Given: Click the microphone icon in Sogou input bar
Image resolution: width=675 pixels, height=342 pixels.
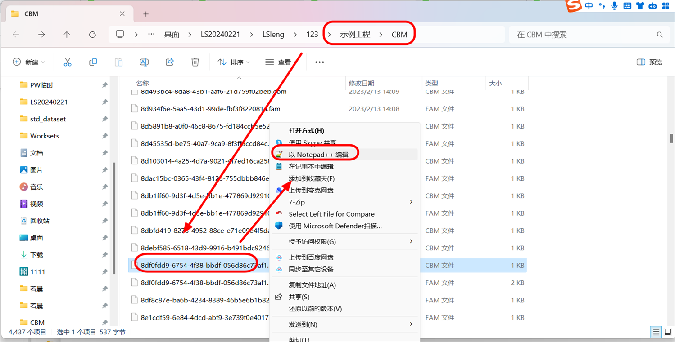Looking at the screenshot, I should pos(614,6).
